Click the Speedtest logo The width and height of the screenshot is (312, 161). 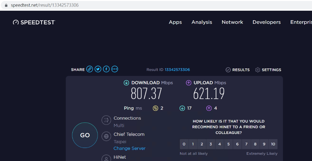coord(34,22)
